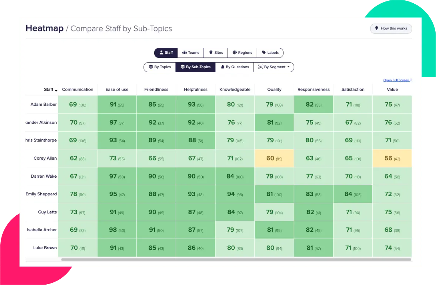Screen dimensions: 436x285
Task: Select Corey Allan's yellow Quality score cell
Action: (274, 158)
